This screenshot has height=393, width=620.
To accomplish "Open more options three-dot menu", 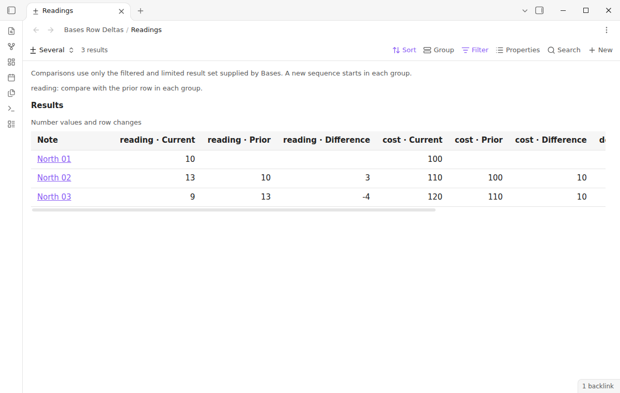I will (607, 30).
